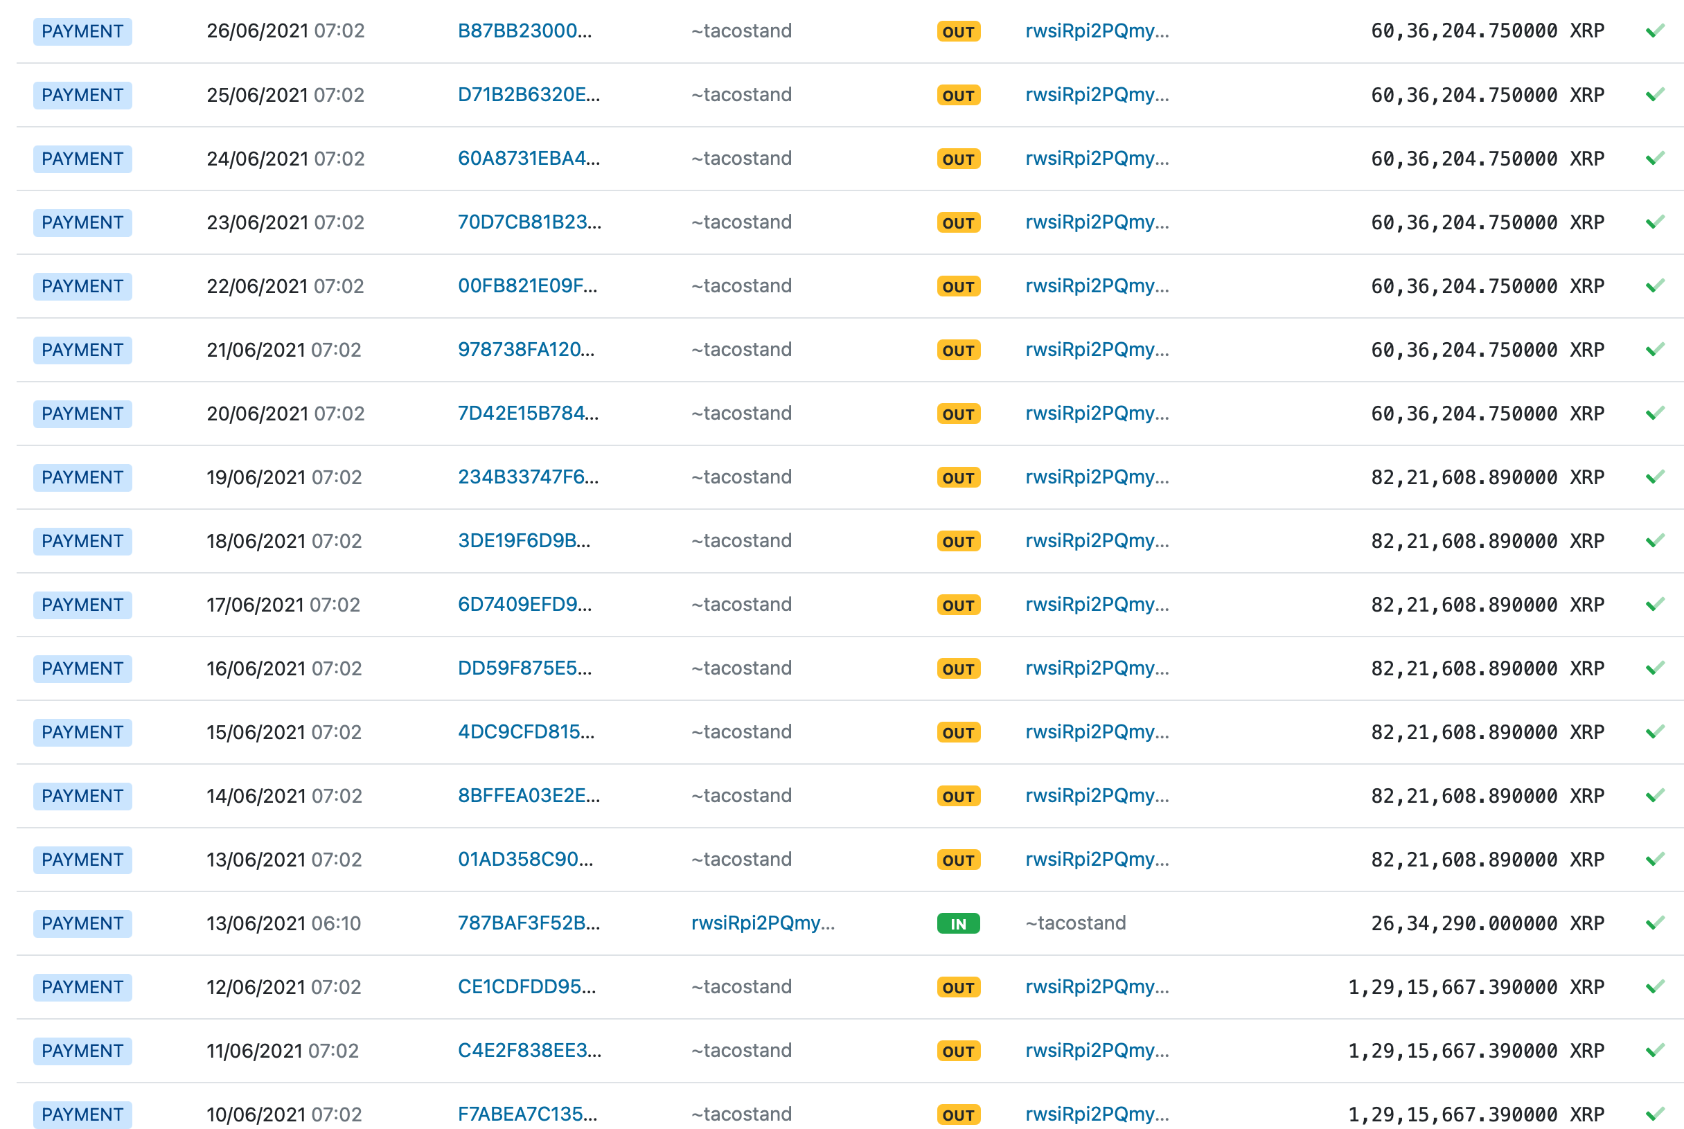Open destination rwsiRpi2PQmy... on the 10/06/2021 row

[1097, 1114]
